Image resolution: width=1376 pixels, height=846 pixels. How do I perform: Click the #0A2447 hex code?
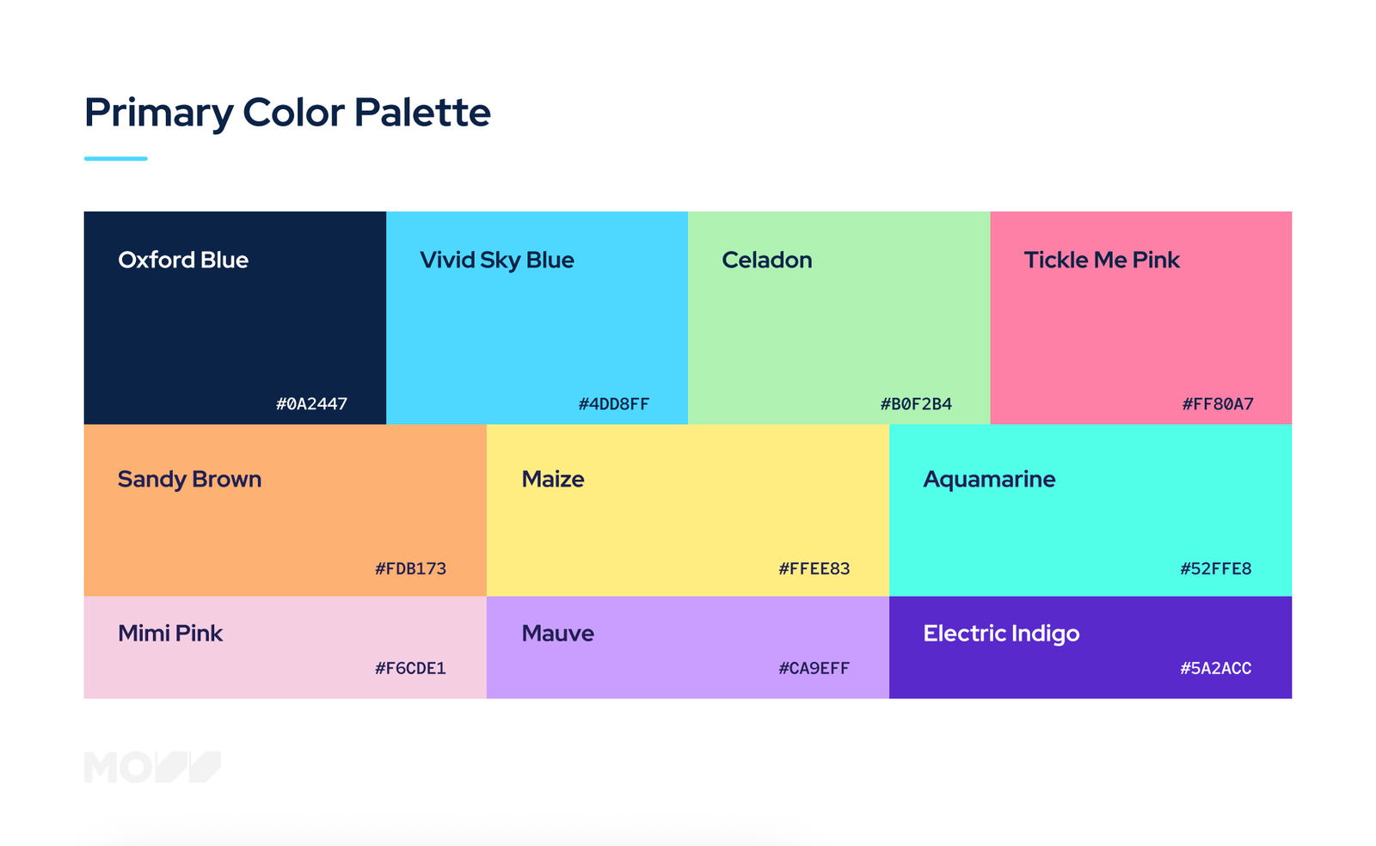[311, 404]
